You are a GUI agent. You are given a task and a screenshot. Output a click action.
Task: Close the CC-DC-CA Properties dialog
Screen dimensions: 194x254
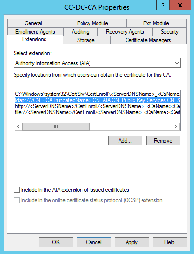pos(180,5)
